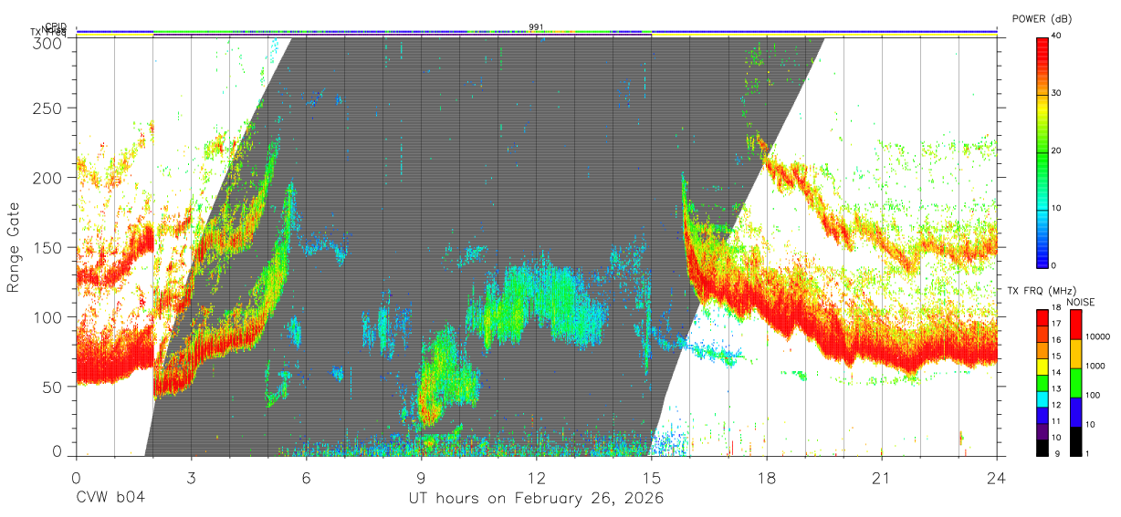This screenshot has width=1121, height=517.
Task: Click the '20' tick on POWER colorbar
Action: click(x=1055, y=150)
